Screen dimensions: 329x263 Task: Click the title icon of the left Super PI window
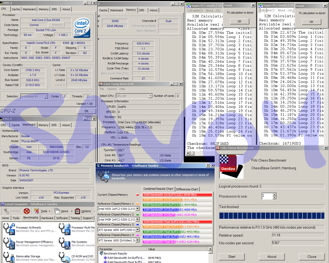[188, 5]
